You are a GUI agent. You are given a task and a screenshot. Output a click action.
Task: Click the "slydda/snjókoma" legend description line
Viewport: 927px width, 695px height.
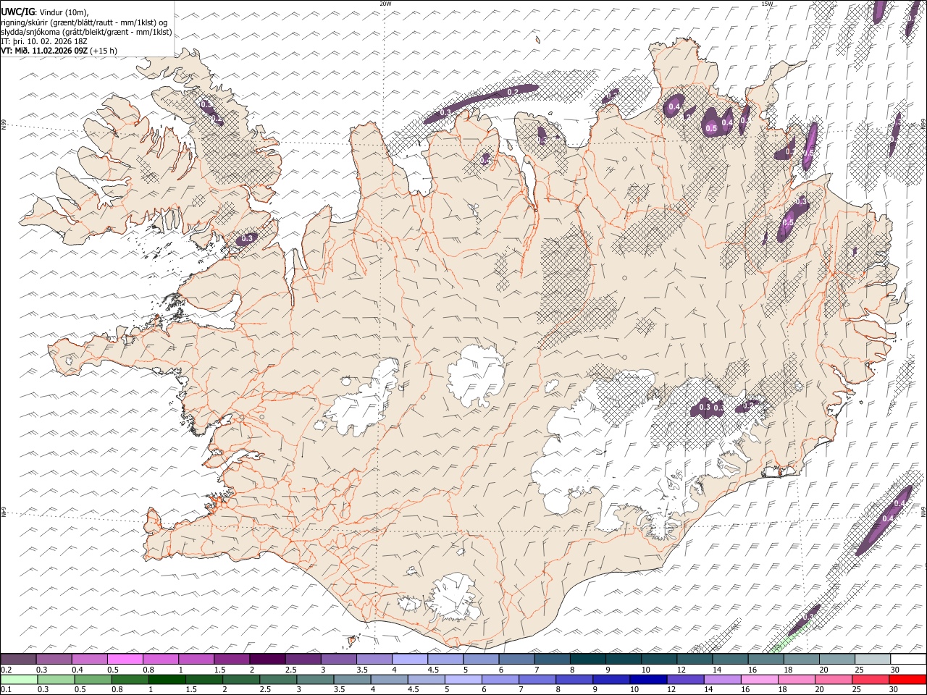pos(87,32)
